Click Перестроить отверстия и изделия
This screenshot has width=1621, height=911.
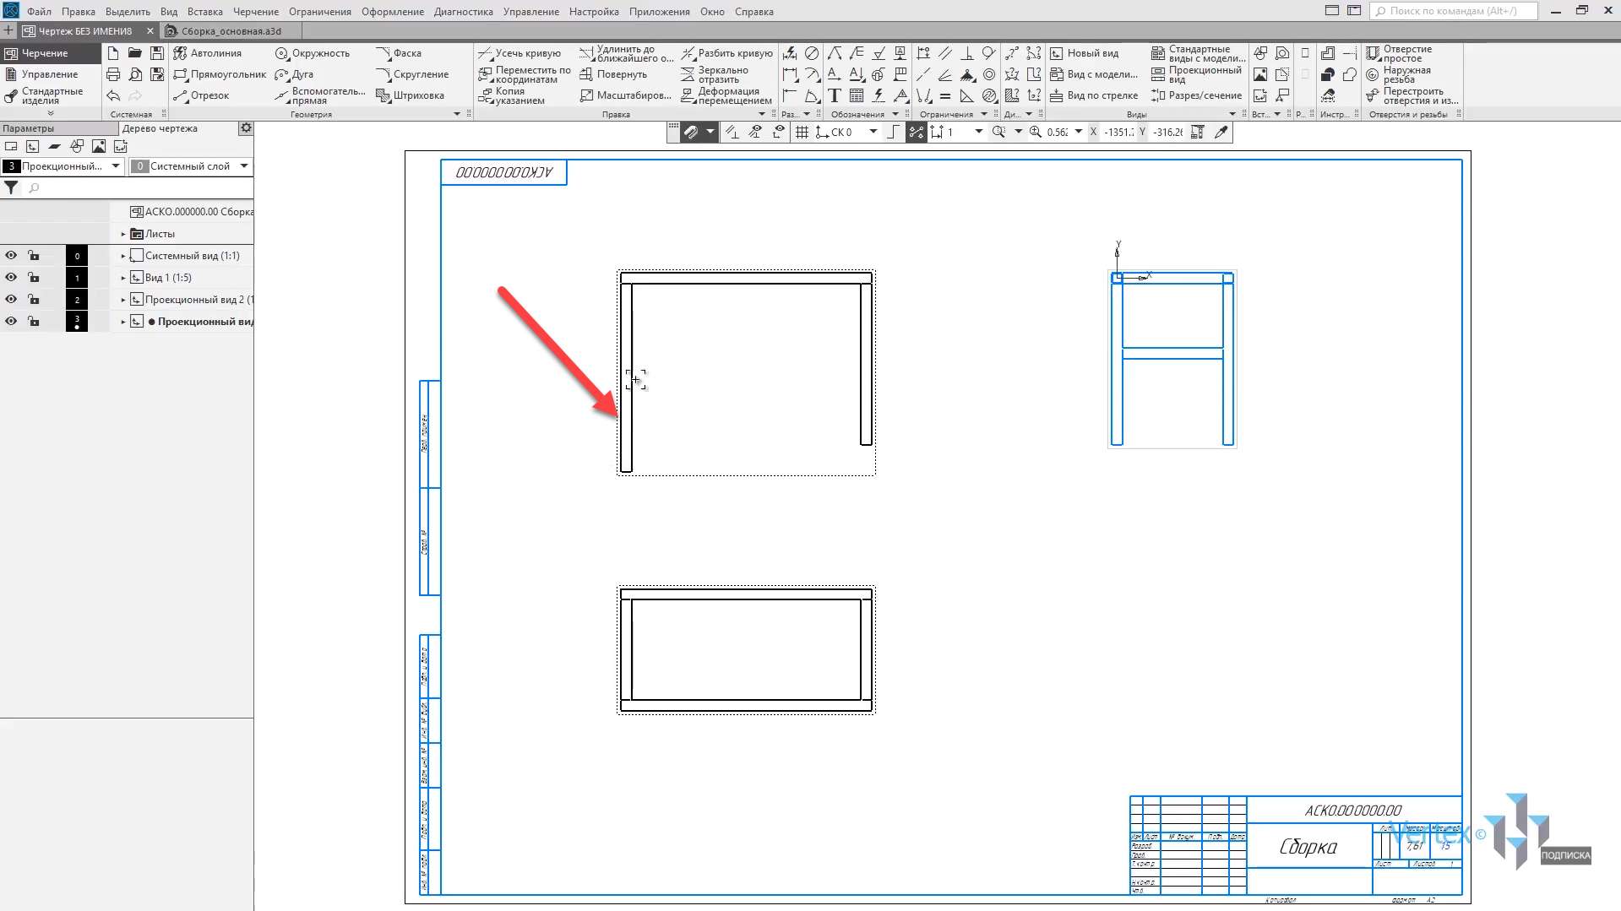(1412, 95)
